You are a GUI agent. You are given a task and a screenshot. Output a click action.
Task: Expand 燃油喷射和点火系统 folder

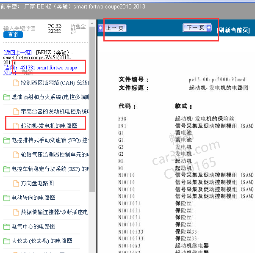tap(50, 97)
